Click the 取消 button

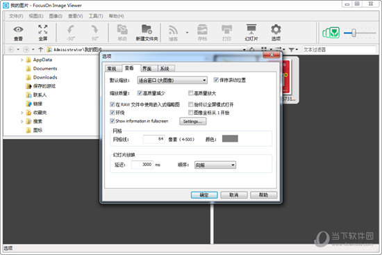point(234,195)
